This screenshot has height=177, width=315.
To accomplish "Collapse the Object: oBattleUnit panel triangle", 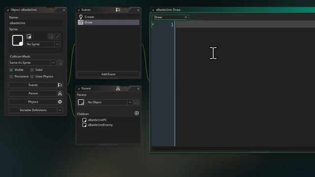I will [x=8, y=10].
